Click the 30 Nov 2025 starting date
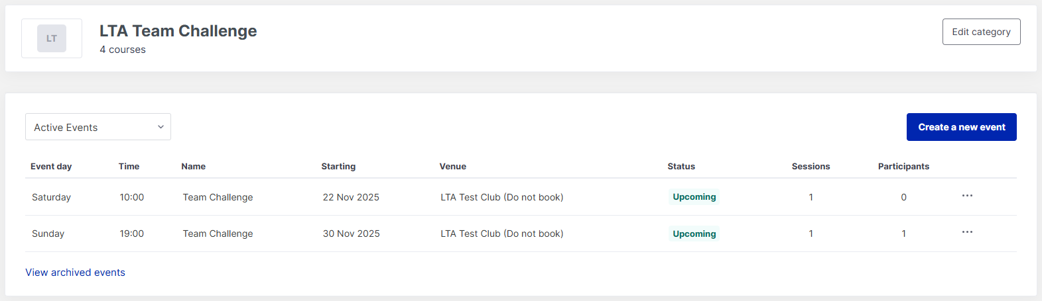Viewport: 1042px width, 301px height. pos(351,234)
